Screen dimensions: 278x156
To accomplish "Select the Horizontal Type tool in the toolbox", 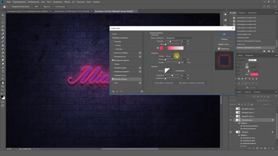I will (x=3, y=71).
